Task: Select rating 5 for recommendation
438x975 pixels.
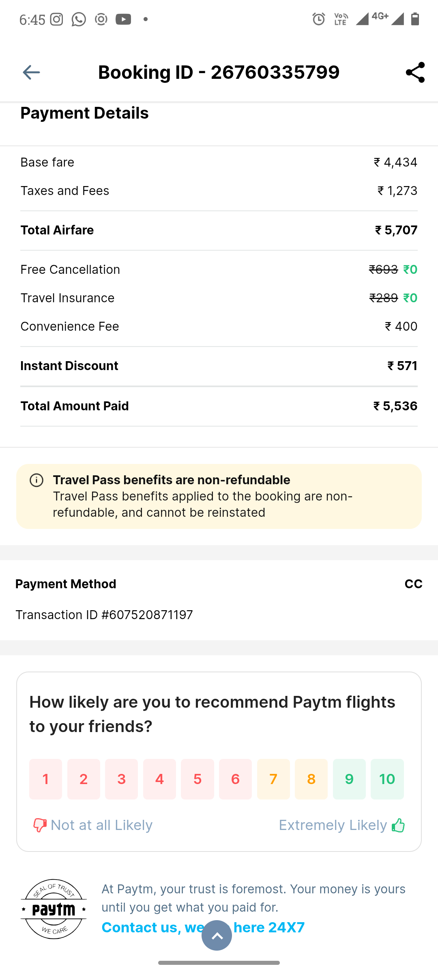Action: pyautogui.click(x=198, y=779)
